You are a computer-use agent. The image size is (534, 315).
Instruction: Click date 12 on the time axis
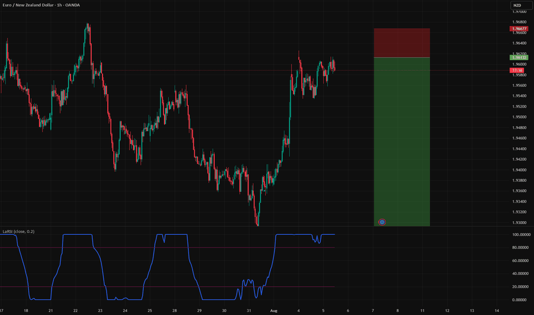tap(447, 310)
